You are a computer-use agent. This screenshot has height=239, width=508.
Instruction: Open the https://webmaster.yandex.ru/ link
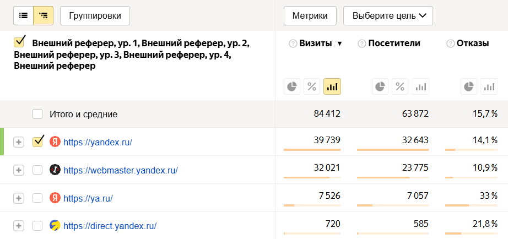click(121, 170)
